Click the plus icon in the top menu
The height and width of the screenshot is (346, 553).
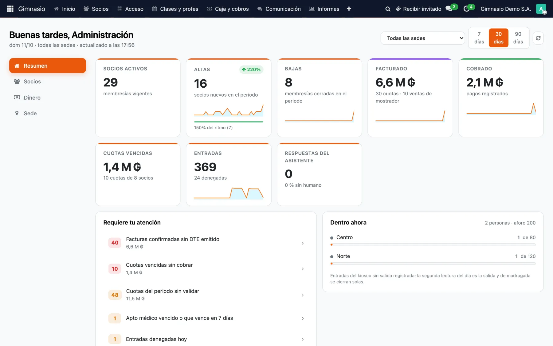click(349, 9)
